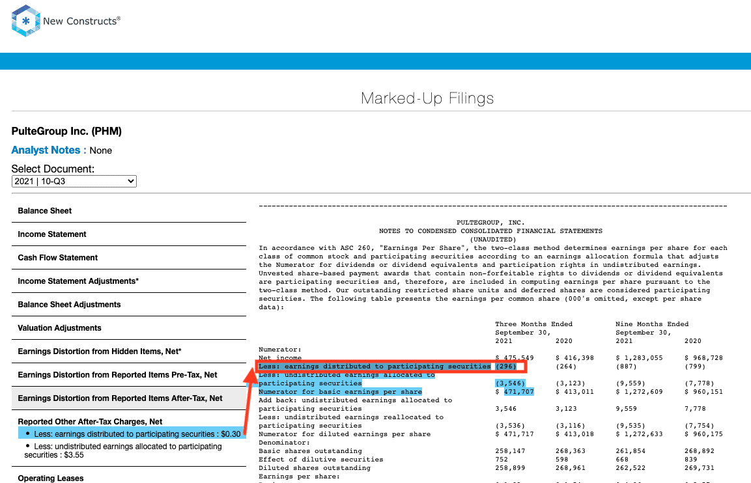This screenshot has height=483, width=751.
Task: Click the Analyst Notes label
Action: click(x=49, y=150)
